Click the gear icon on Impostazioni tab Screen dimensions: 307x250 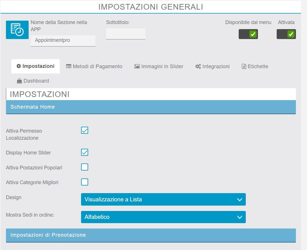click(19, 66)
